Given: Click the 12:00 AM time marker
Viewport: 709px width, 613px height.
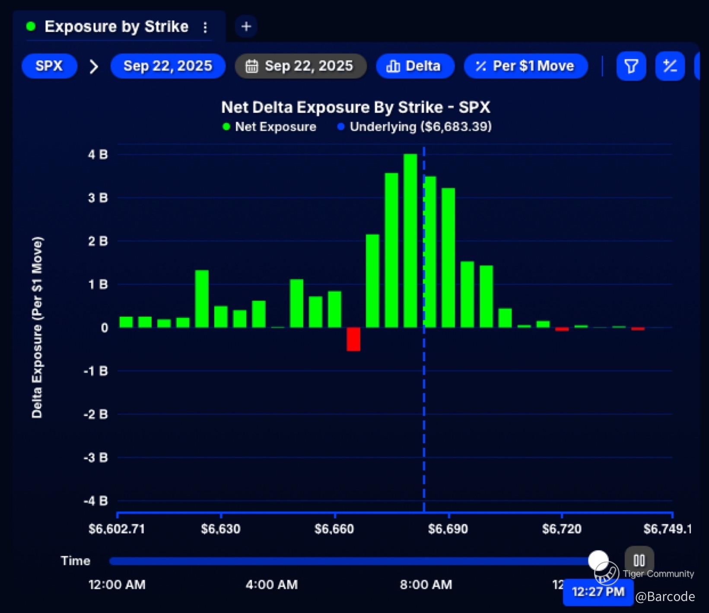Looking at the screenshot, I should [x=117, y=585].
